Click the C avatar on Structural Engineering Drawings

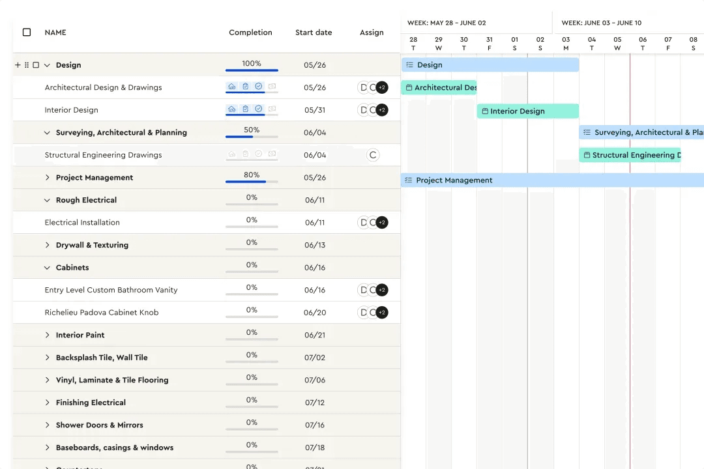[373, 154]
